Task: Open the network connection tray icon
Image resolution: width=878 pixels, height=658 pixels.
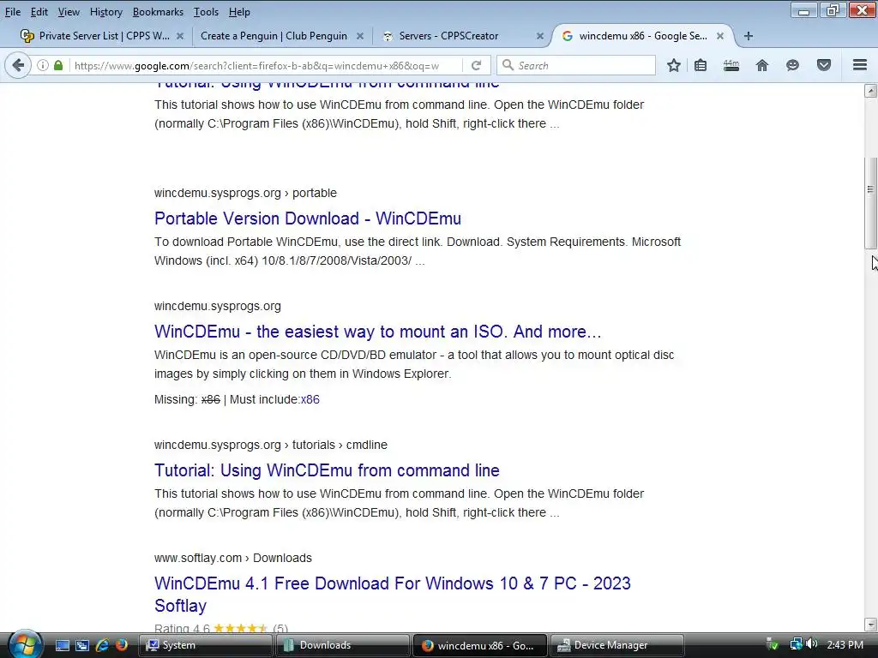Action: pos(796,644)
